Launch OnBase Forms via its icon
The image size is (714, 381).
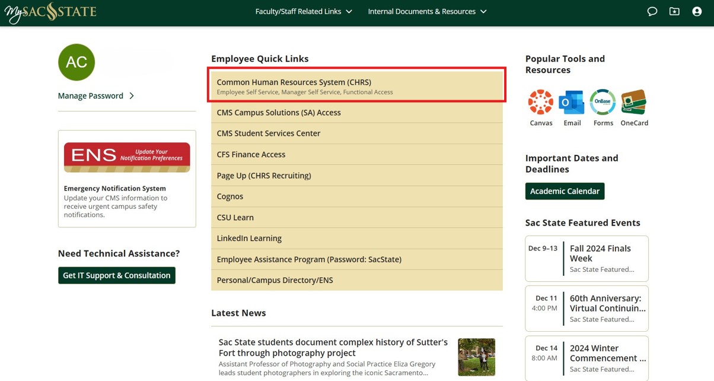603,102
